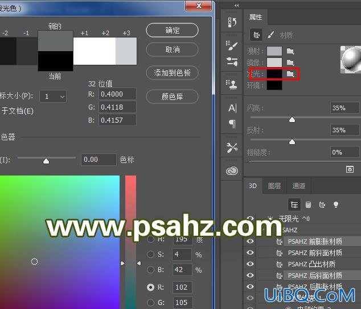
Task: Open the 漫射 texture folder menu
Action: click(290, 51)
